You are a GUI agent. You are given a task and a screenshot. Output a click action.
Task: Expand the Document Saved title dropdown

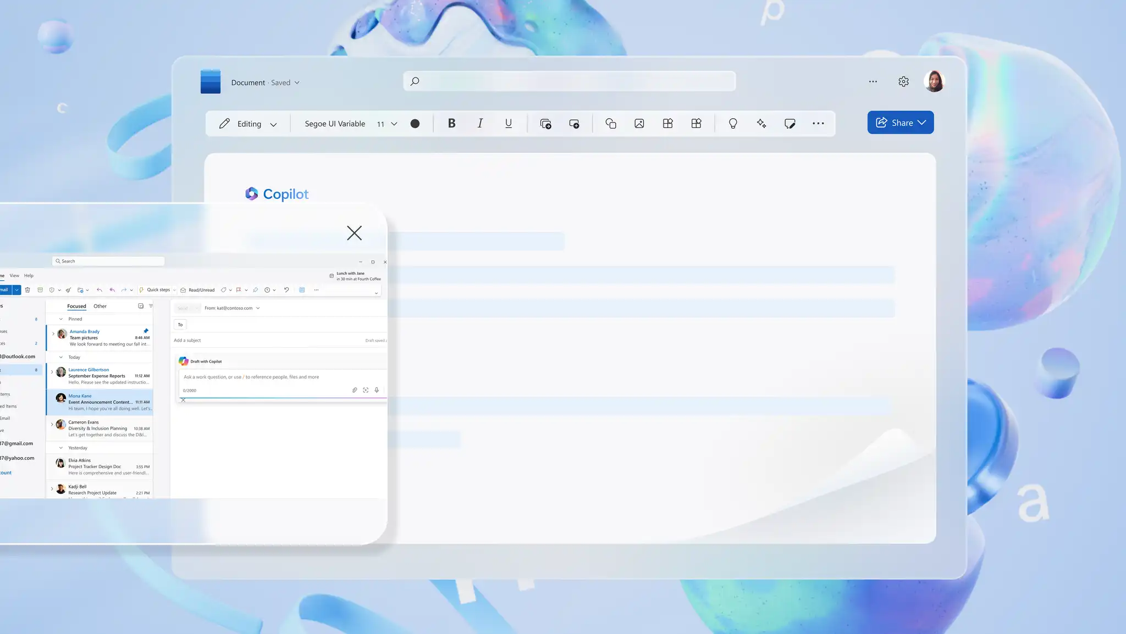(266, 82)
